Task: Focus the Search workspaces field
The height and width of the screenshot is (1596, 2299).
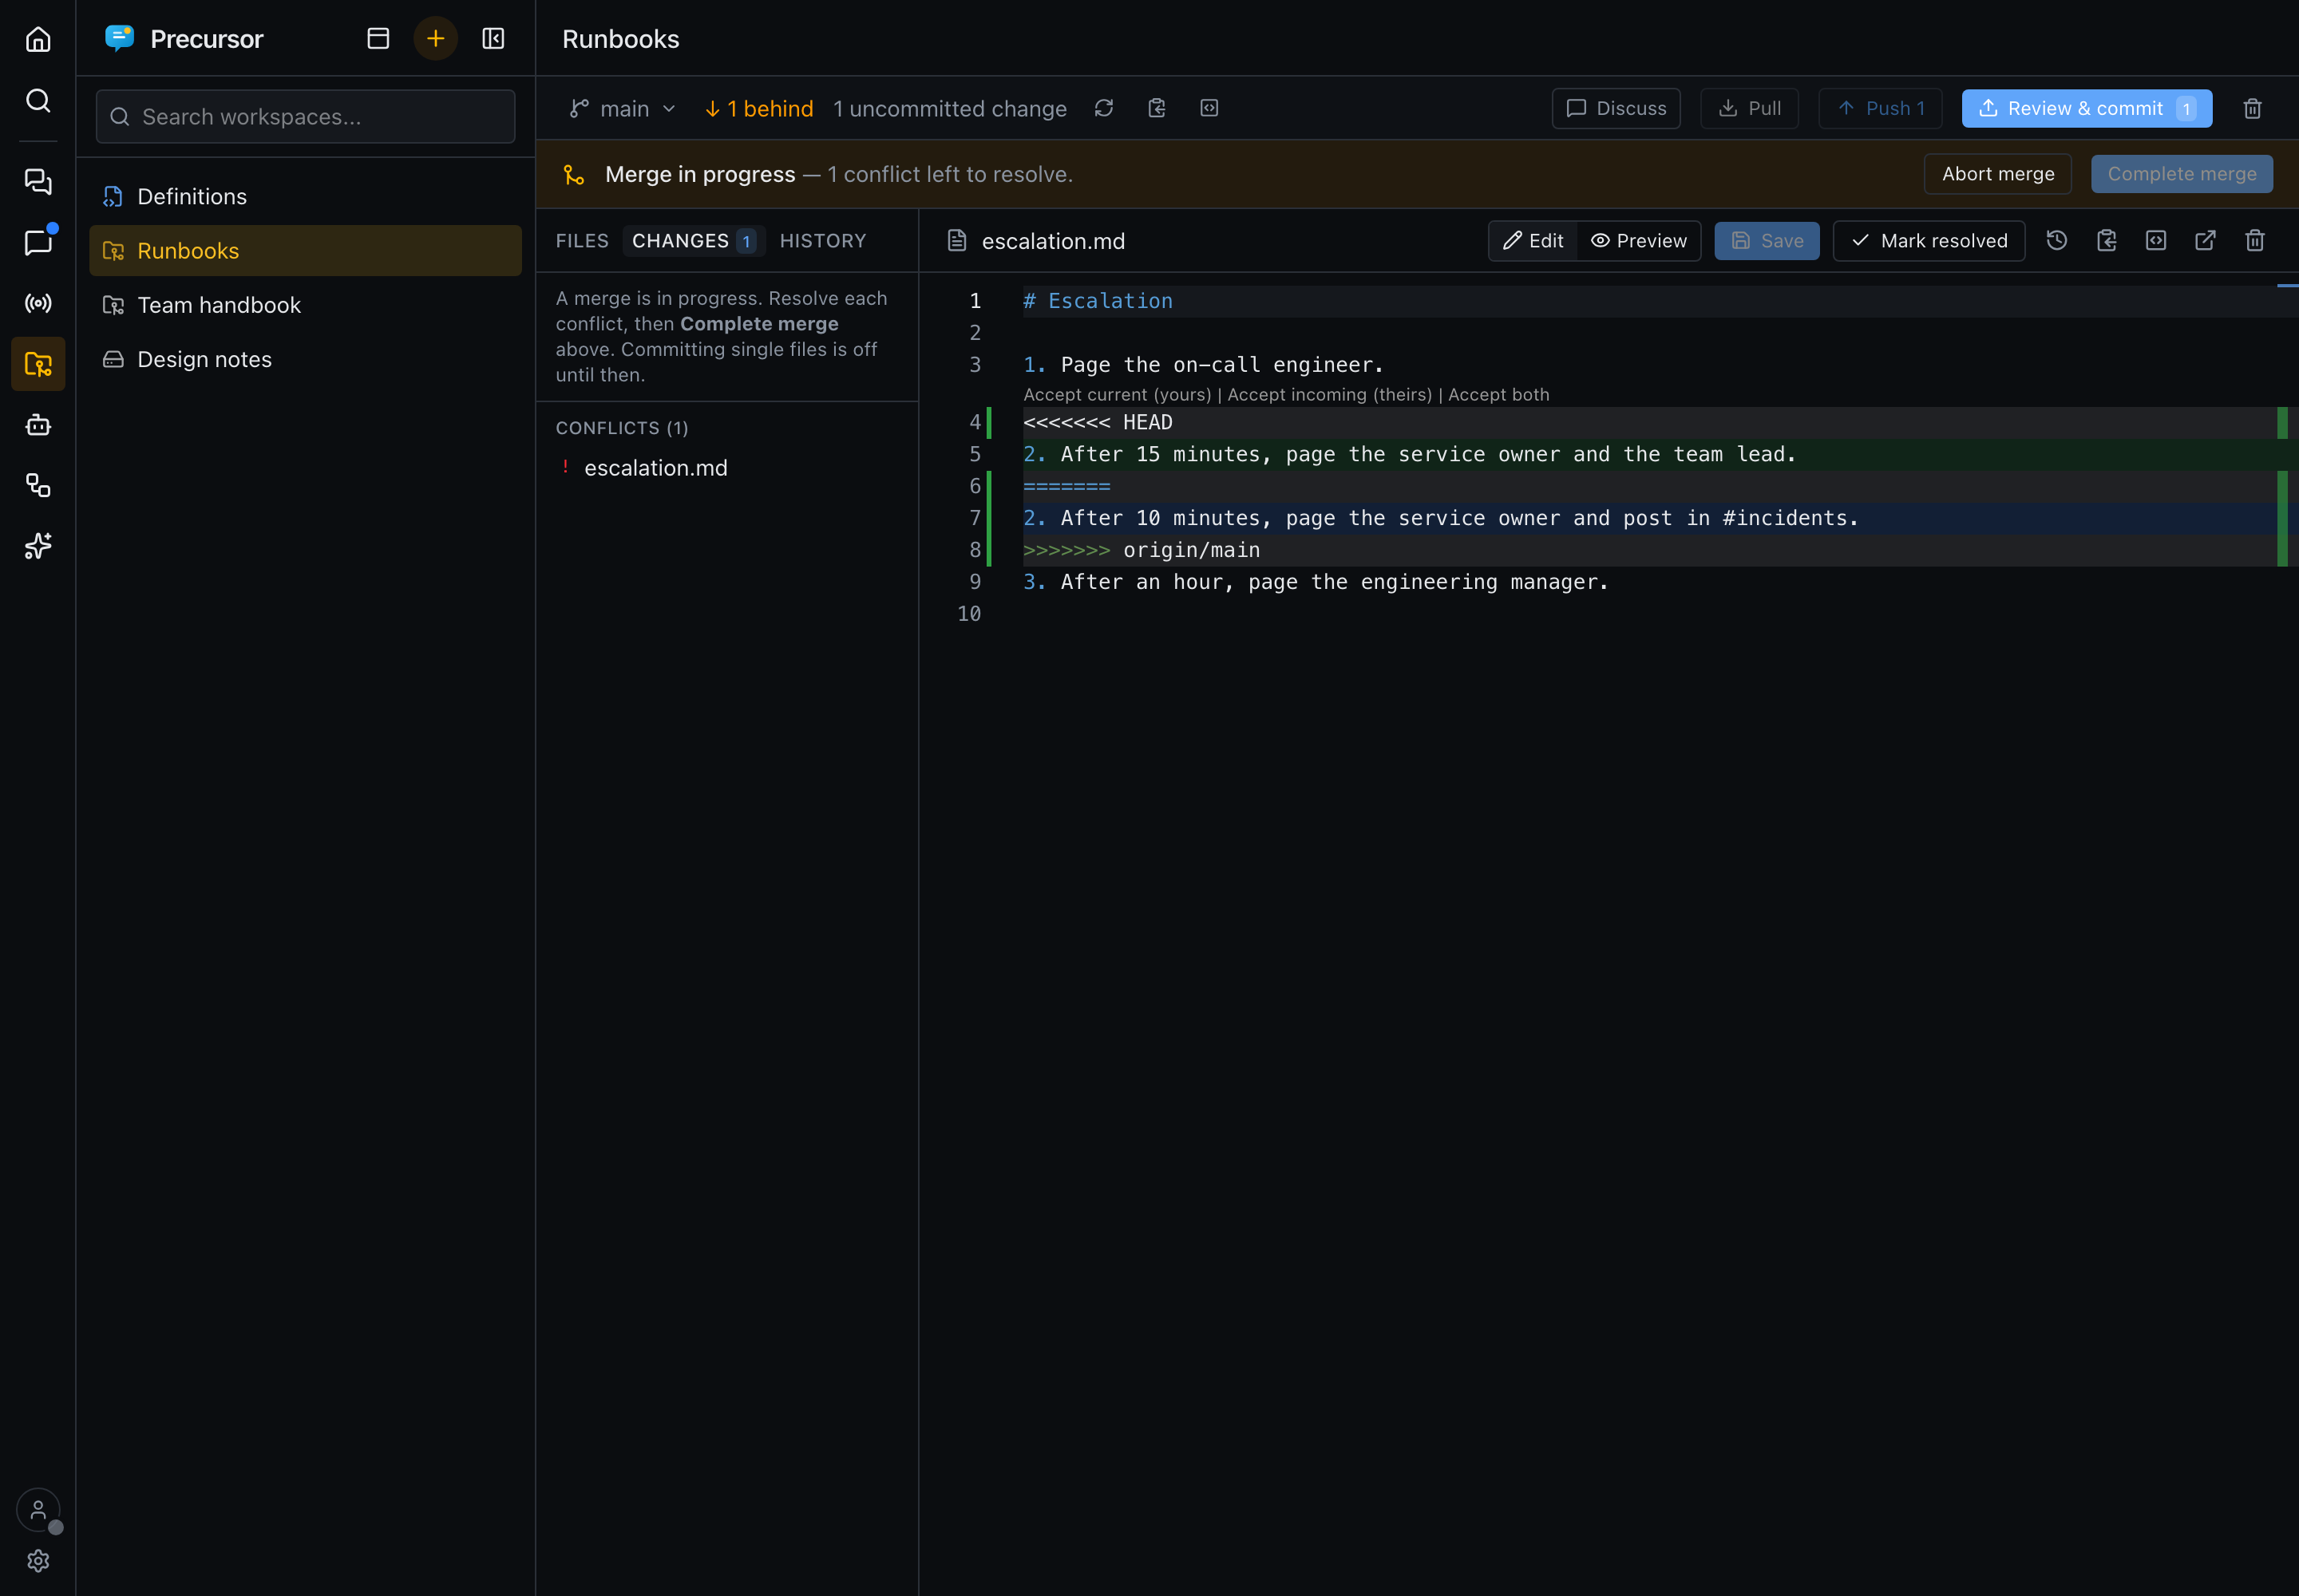Action: [x=305, y=116]
